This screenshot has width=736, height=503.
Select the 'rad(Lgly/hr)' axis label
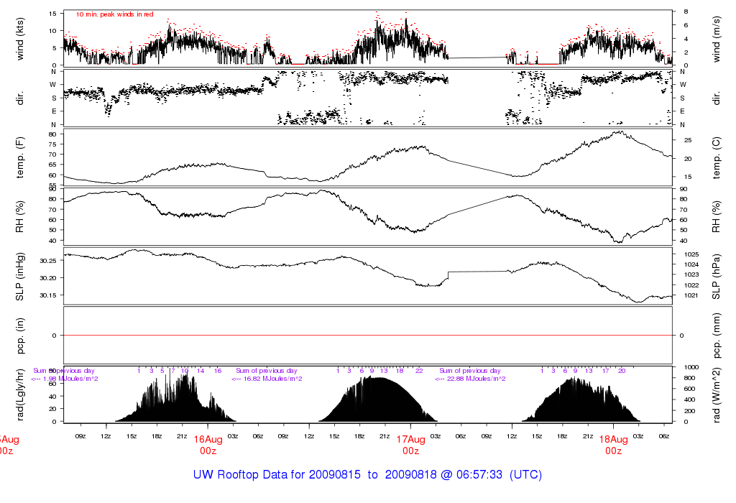[x=19, y=394]
